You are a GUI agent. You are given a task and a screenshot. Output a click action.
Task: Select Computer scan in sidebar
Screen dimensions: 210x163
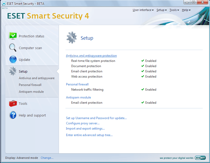coord(30,48)
